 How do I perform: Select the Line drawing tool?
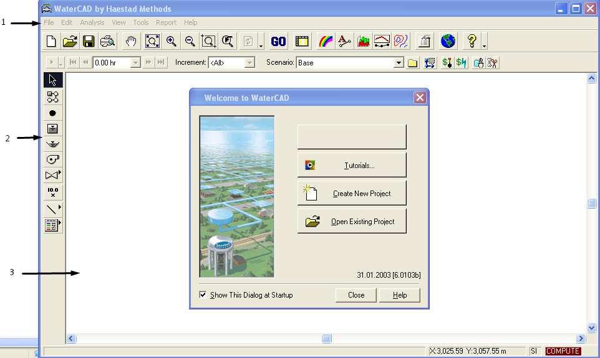51,209
